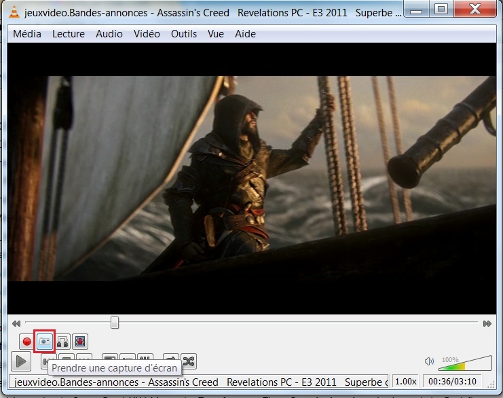
Task: Click the large Play button
Action: coord(21,361)
